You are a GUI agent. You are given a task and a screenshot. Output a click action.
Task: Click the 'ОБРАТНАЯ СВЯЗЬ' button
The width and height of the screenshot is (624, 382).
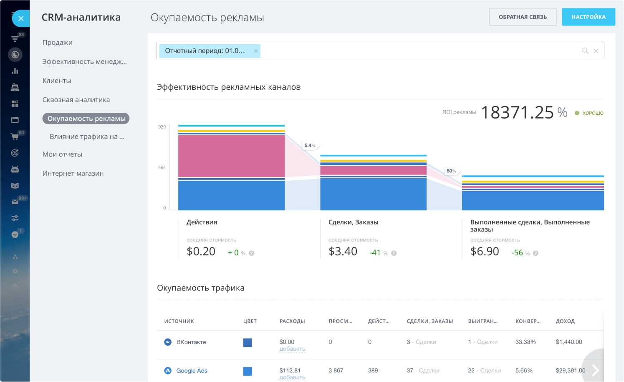523,17
